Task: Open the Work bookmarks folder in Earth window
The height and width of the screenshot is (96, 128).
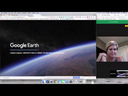Action: (7, 19)
